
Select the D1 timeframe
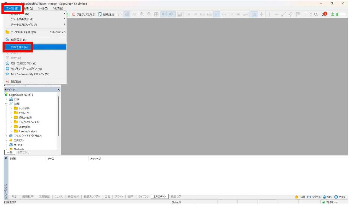[231, 14]
